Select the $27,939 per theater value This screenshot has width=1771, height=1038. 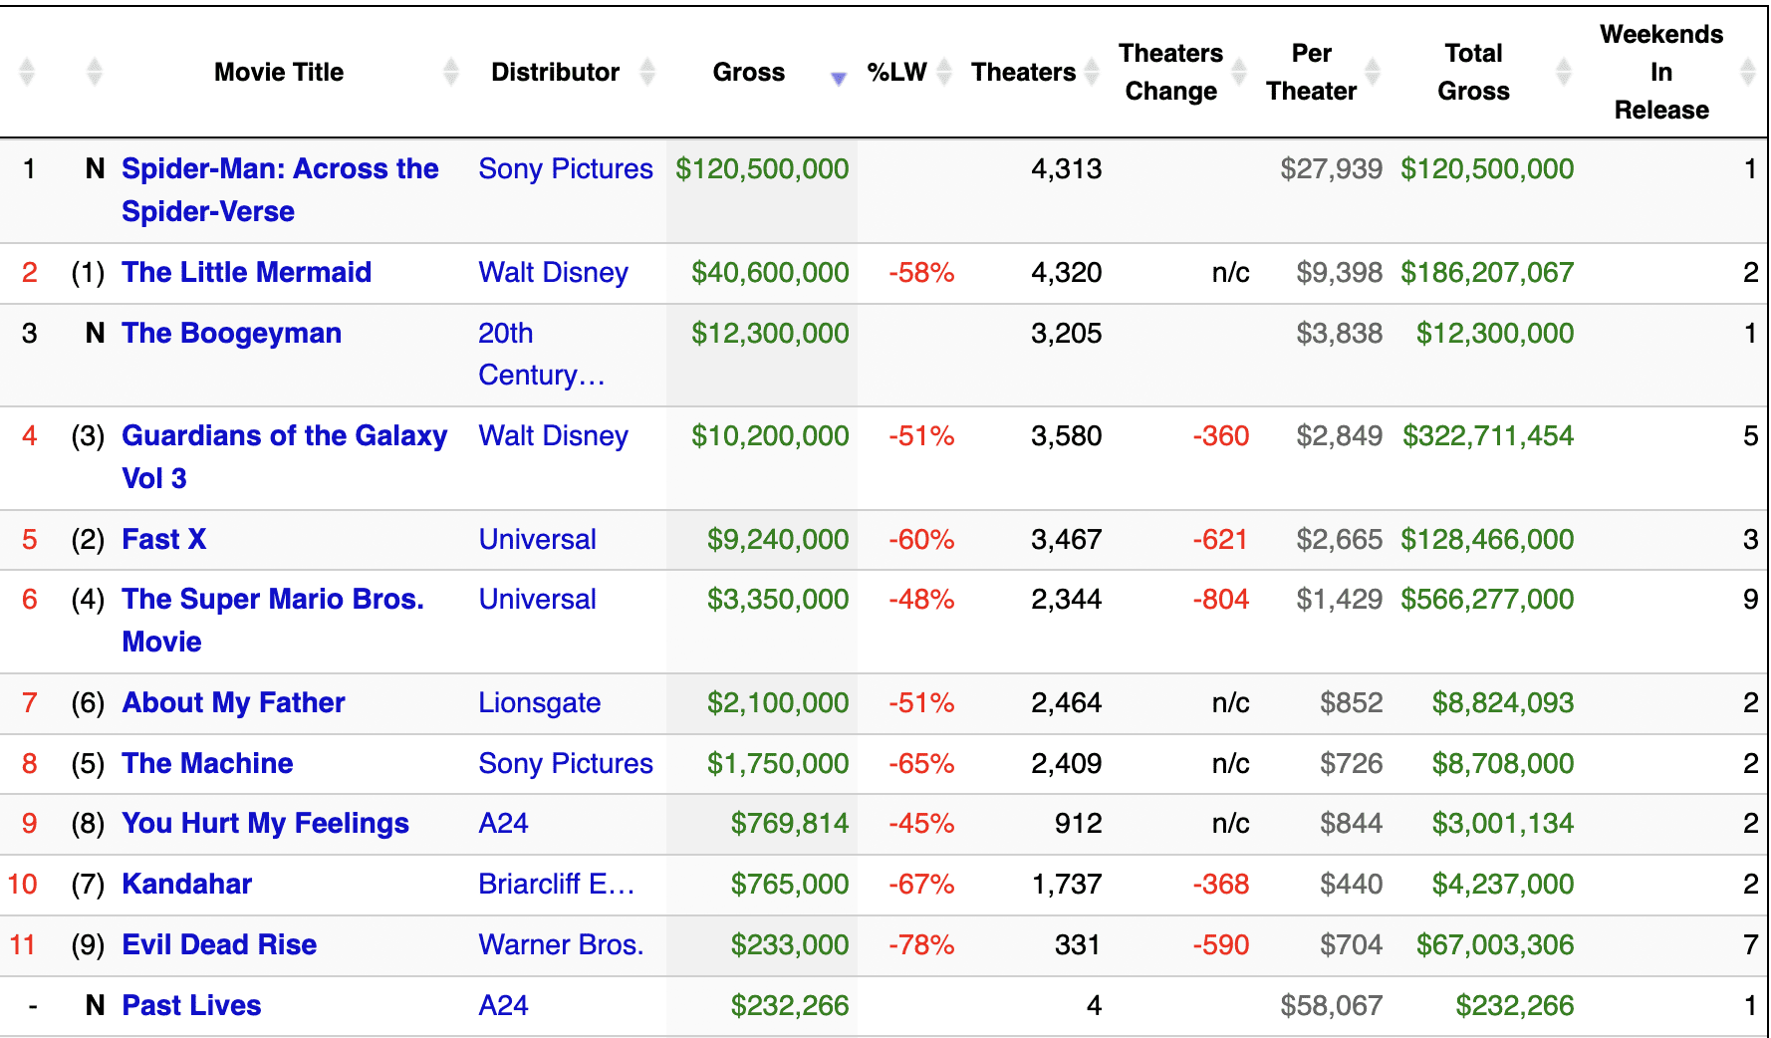click(x=1332, y=169)
